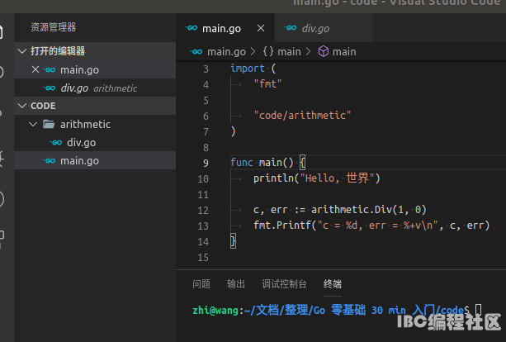Click the Go icon on main.go tab
506x342 pixels.
pyautogui.click(x=191, y=28)
